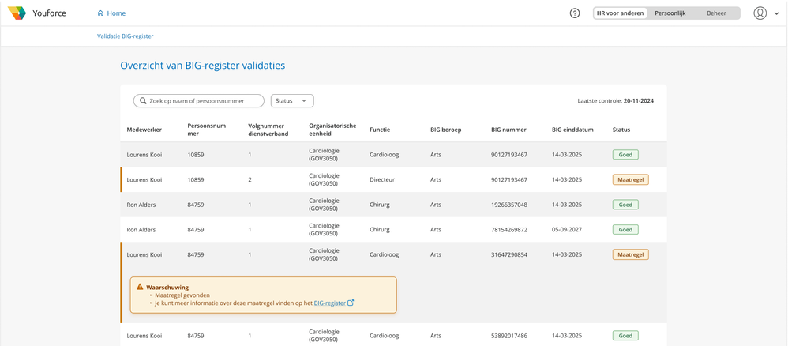Open the Validatie BIG-register breadcrumb

[x=125, y=36]
